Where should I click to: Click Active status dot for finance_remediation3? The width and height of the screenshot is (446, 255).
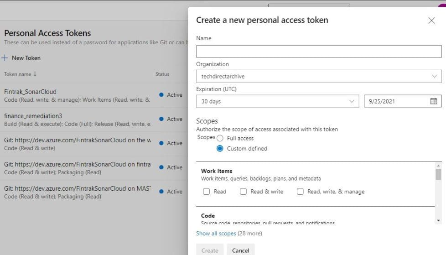coord(161,119)
